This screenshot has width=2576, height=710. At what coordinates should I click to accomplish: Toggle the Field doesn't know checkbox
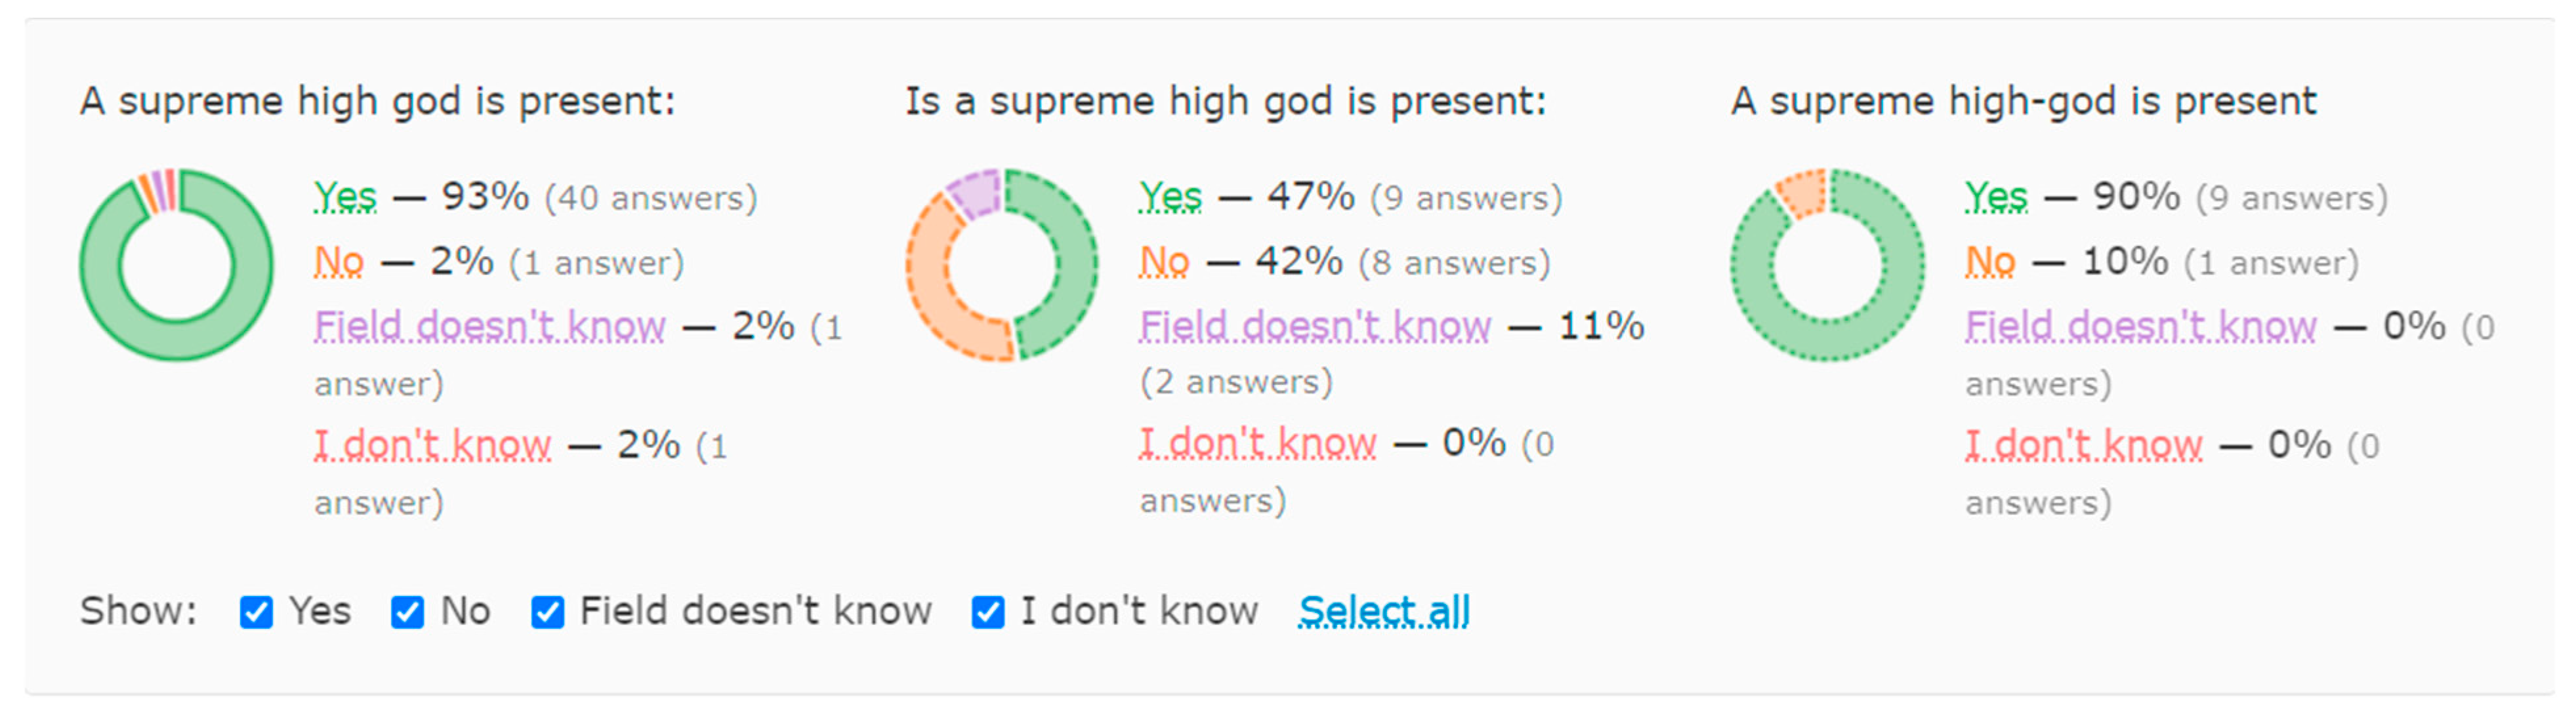tap(547, 612)
